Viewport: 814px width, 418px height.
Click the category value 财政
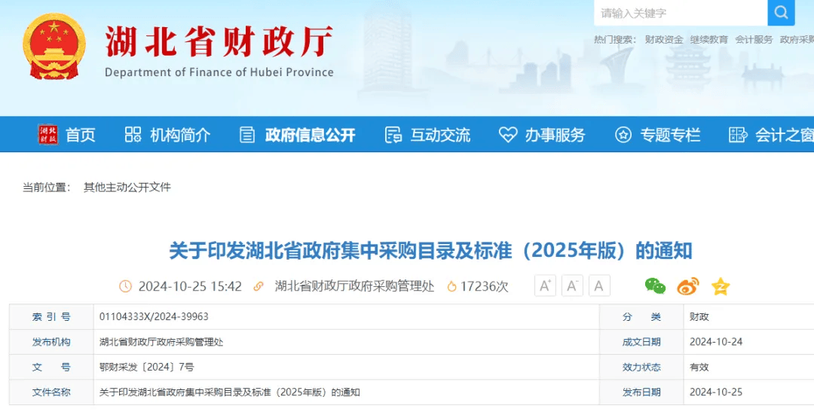pyautogui.click(x=699, y=317)
